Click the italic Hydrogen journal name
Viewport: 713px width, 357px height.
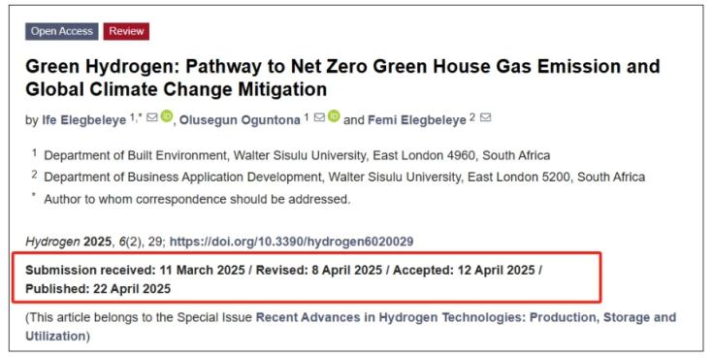point(52,242)
